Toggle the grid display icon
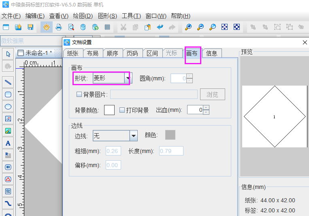The height and width of the screenshot is (216, 309). pos(107,27)
